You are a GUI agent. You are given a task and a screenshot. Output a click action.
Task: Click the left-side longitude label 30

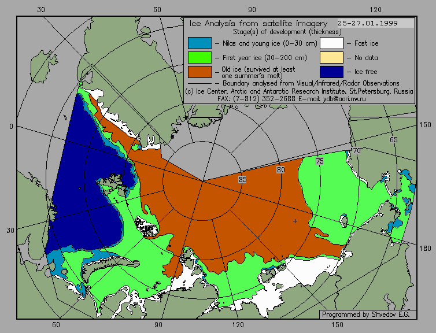click(10, 231)
